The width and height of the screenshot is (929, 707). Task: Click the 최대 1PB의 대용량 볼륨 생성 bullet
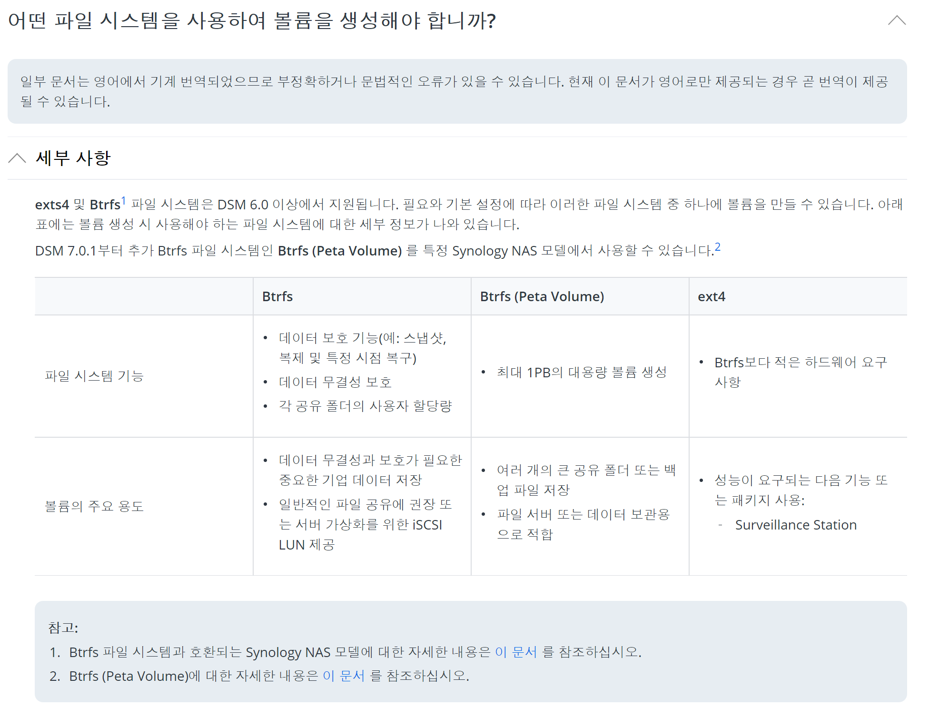click(x=581, y=373)
